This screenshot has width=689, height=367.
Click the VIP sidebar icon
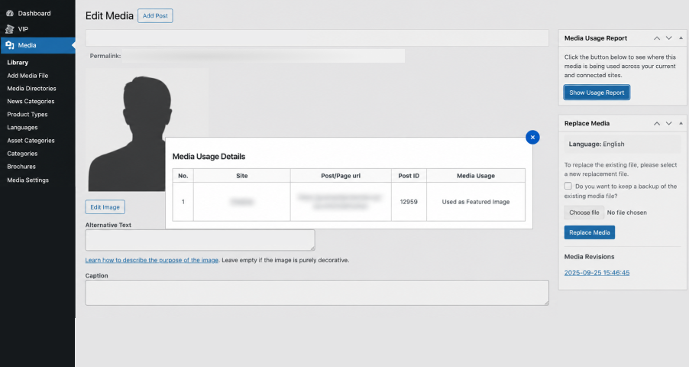coord(10,29)
